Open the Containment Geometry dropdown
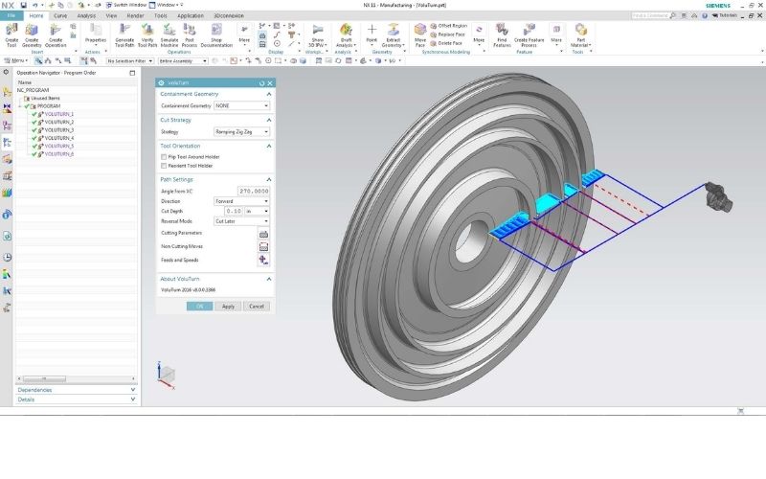This screenshot has height=479, width=766. click(242, 105)
